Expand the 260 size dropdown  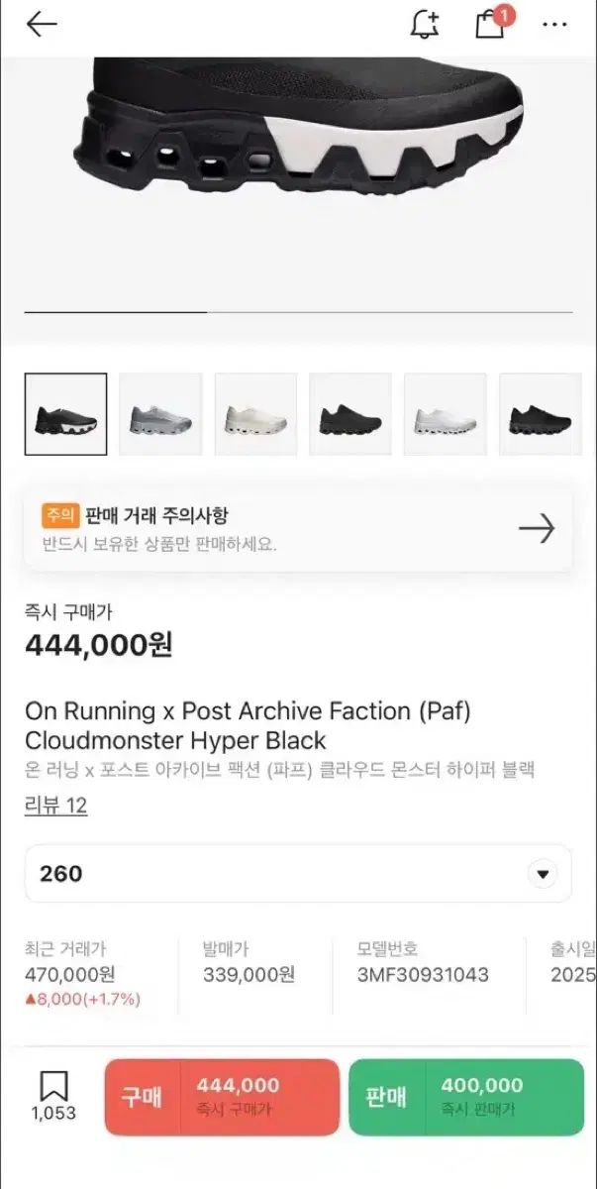[x=542, y=874]
